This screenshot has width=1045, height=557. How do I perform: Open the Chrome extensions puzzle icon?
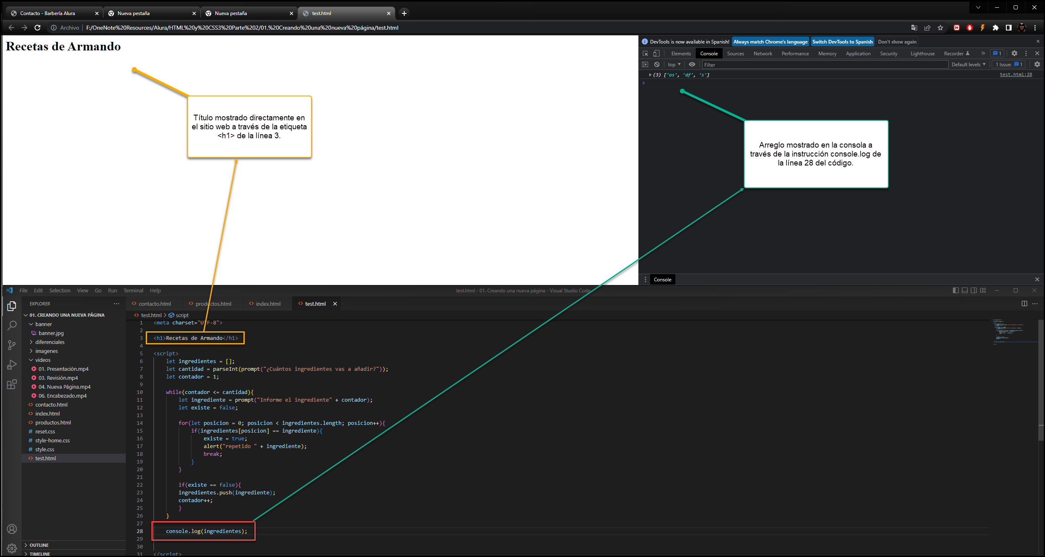click(x=995, y=28)
